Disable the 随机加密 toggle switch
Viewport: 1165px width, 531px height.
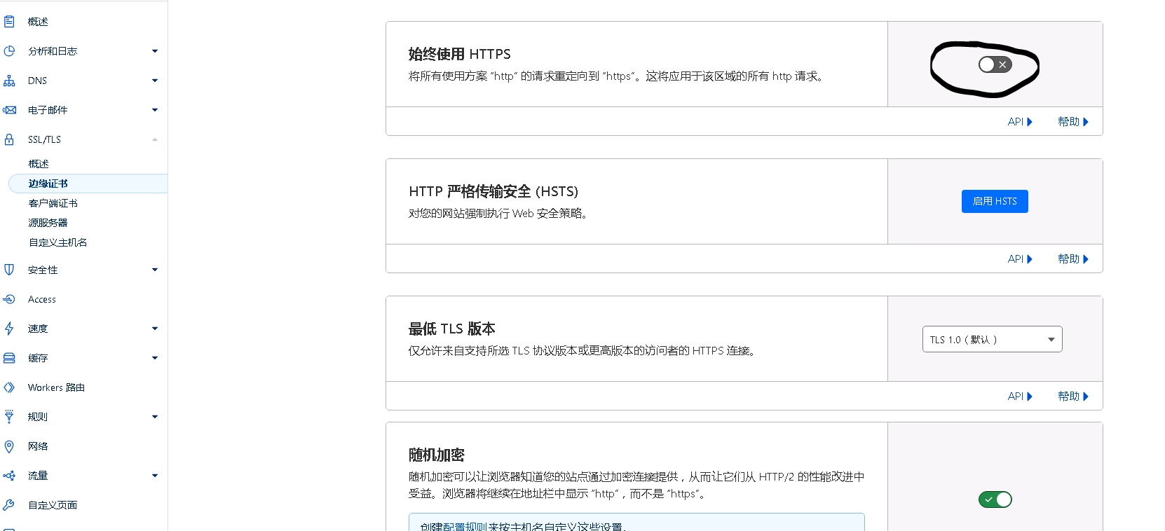(995, 499)
